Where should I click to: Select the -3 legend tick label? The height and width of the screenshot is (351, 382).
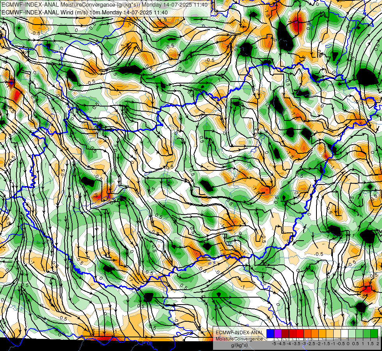(x=304, y=344)
